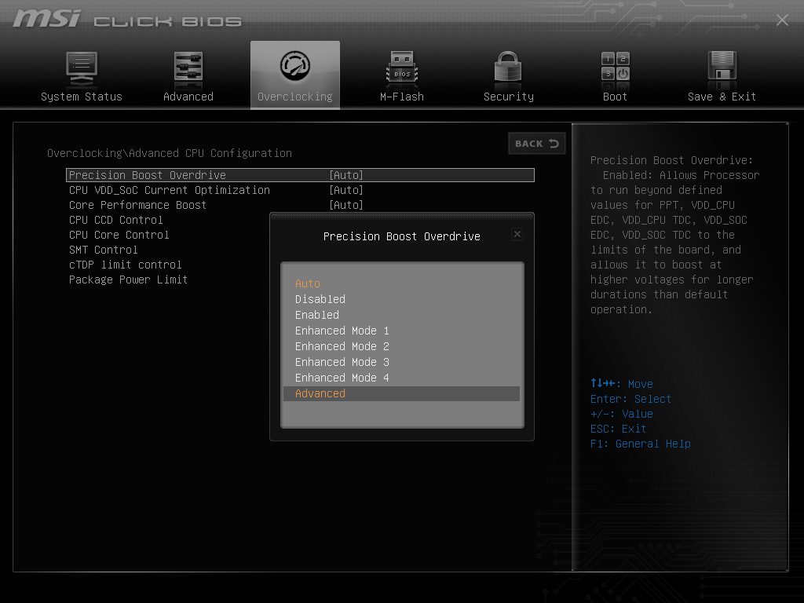Image resolution: width=804 pixels, height=603 pixels.
Task: Click the Enter: Select hint
Action: click(x=630, y=399)
